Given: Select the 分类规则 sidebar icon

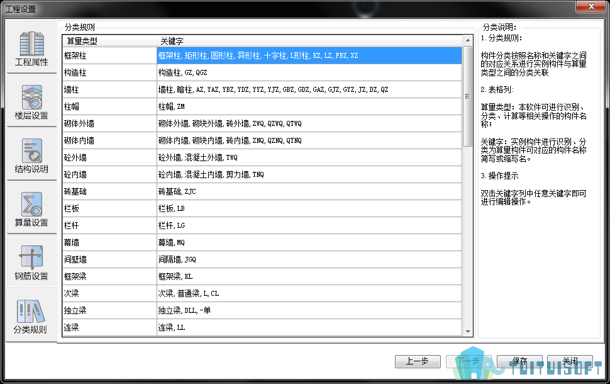Looking at the screenshot, I should (x=31, y=315).
